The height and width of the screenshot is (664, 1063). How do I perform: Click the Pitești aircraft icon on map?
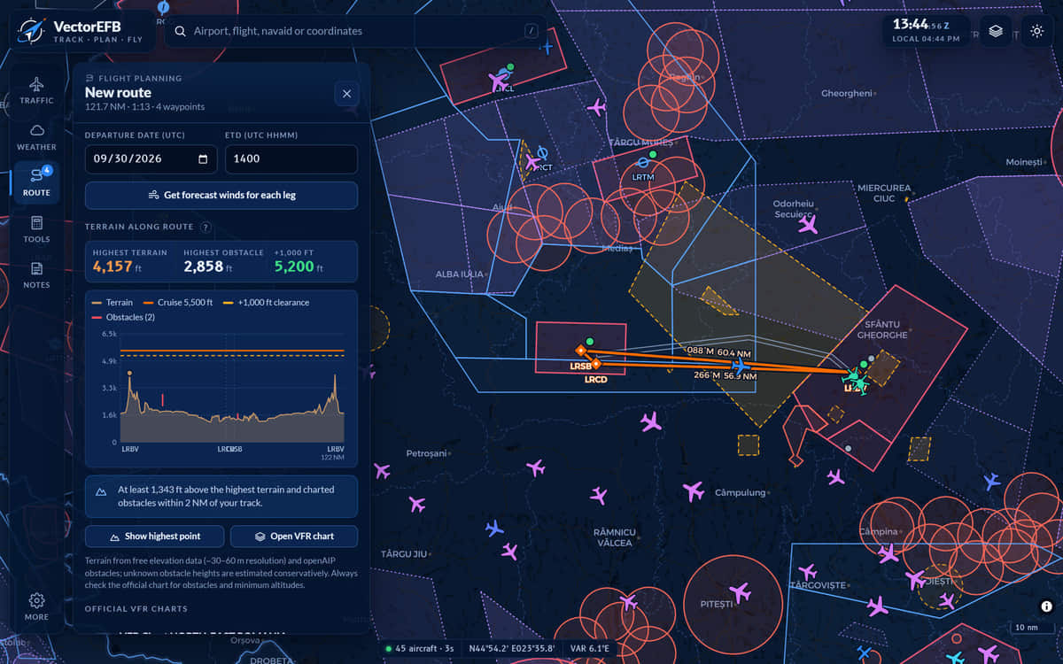tap(741, 591)
